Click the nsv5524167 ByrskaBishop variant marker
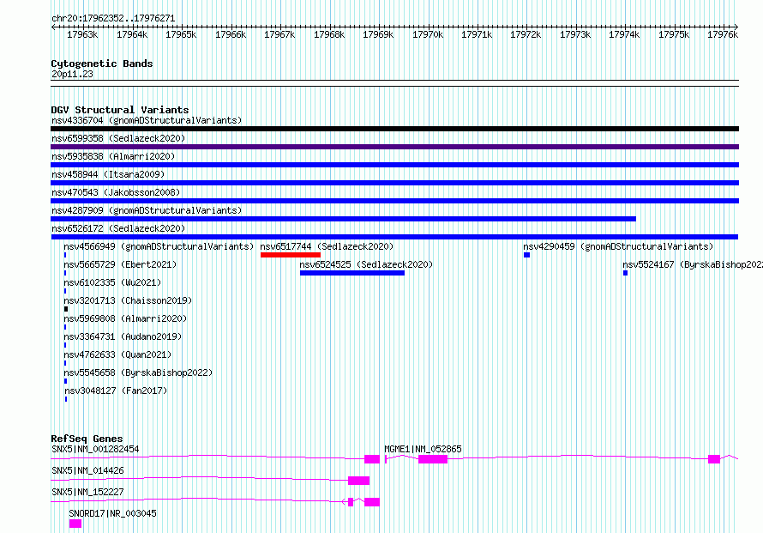This screenshot has width=763, height=533. pos(625,273)
